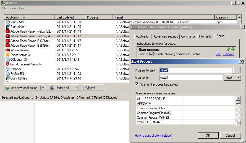Screen dimensions: 246x143
Task: Click the CCleaner_Slim row icon
Action: [x=8, y=60]
